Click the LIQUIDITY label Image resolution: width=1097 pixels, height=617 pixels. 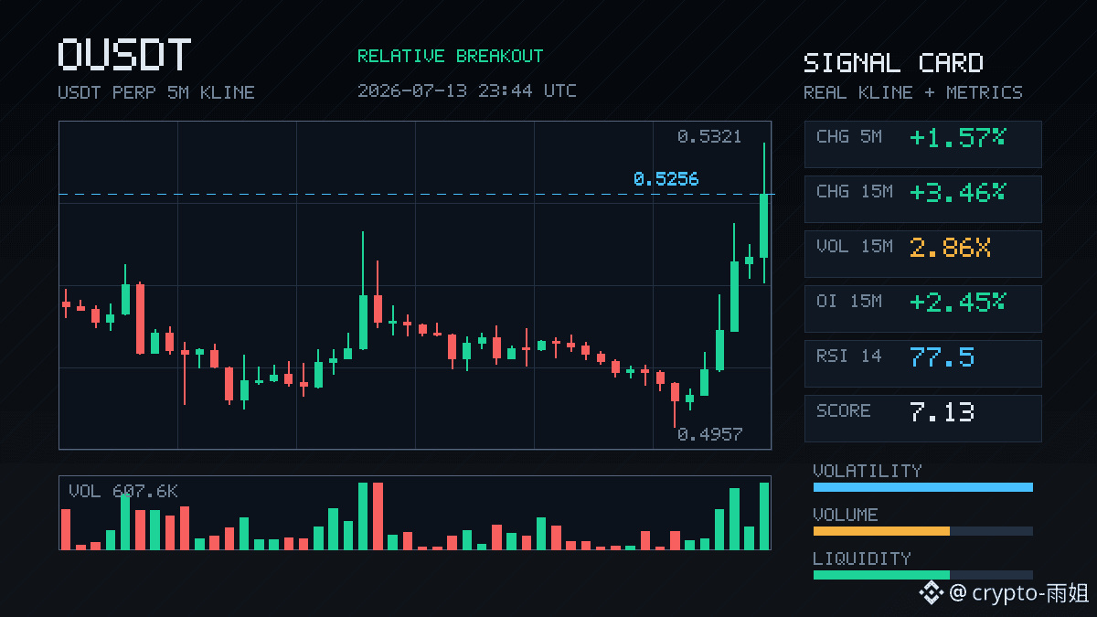tap(862, 558)
